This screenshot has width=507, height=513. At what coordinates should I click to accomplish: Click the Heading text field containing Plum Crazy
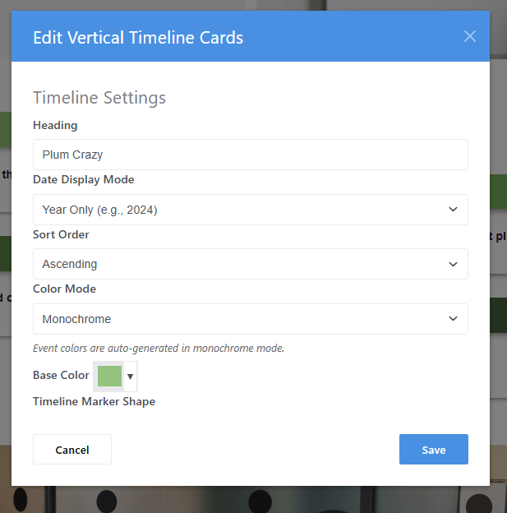(250, 155)
